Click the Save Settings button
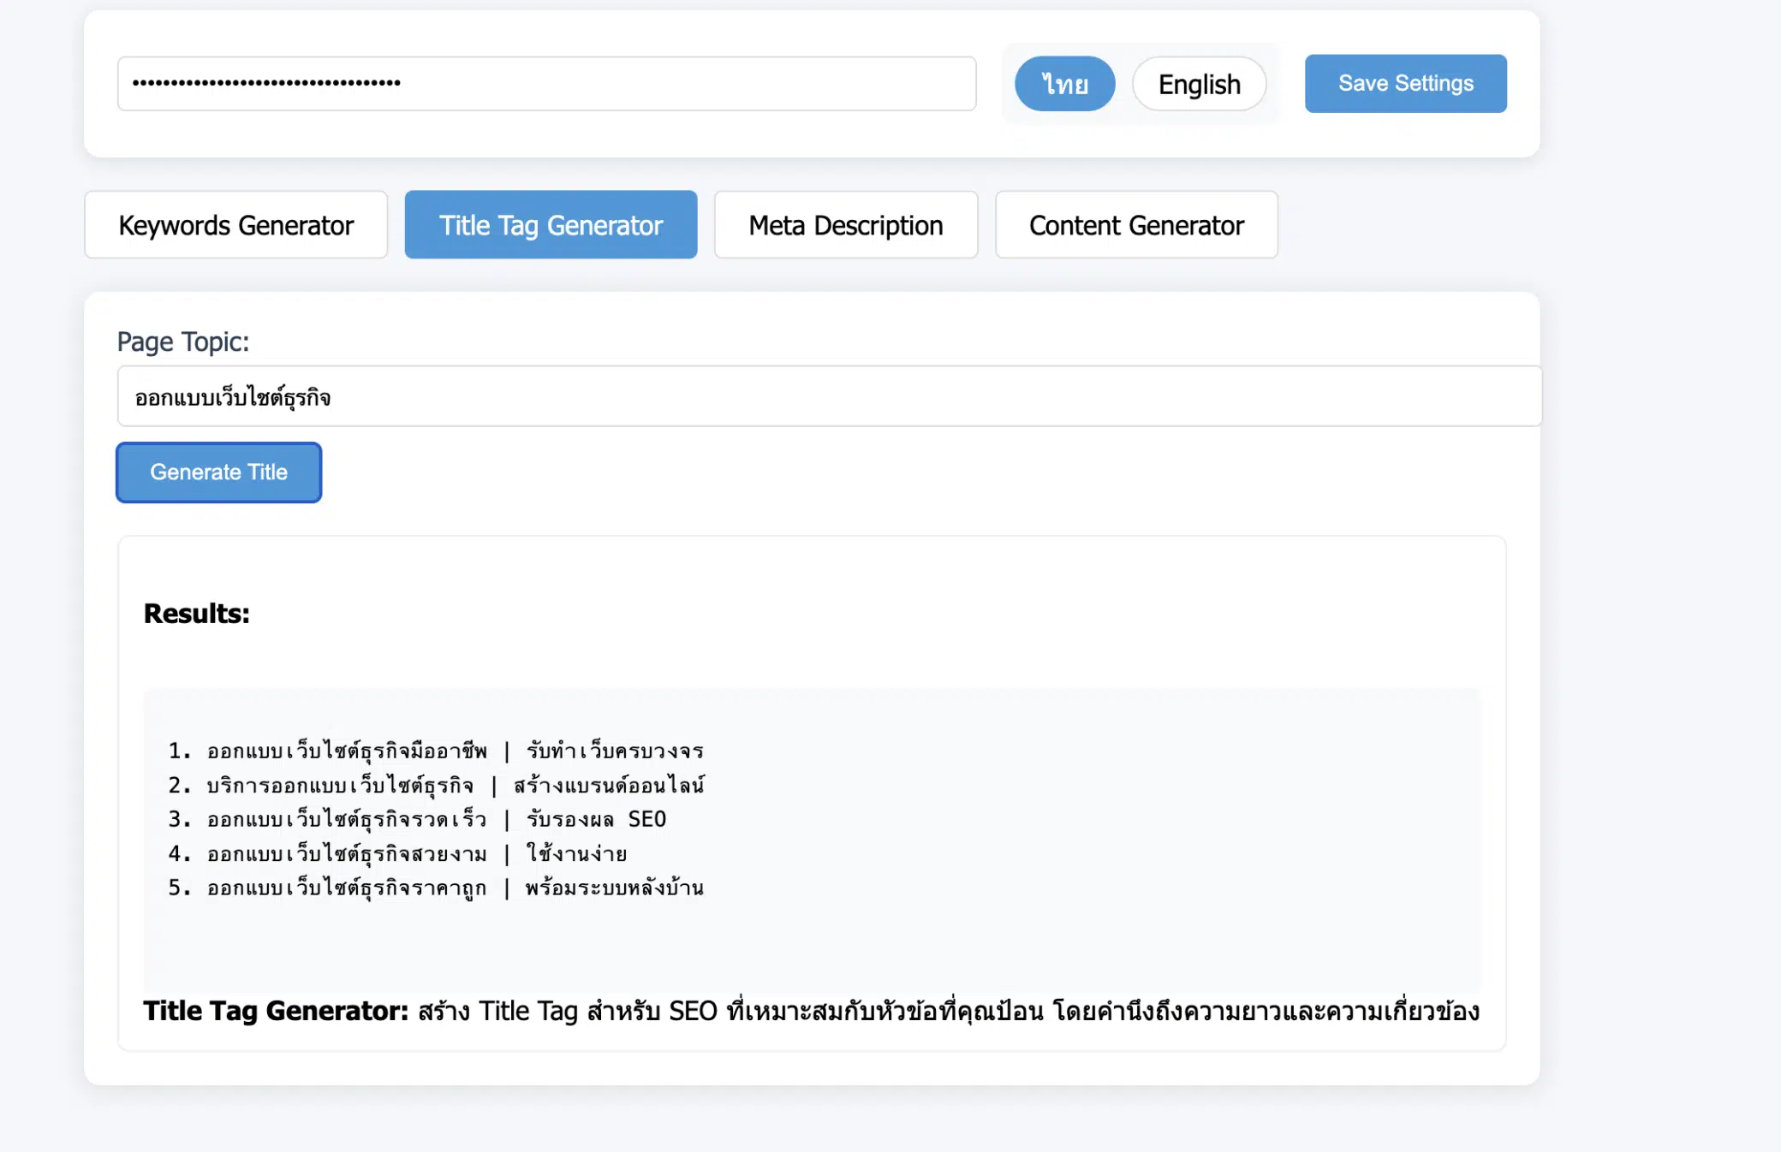 point(1405,84)
